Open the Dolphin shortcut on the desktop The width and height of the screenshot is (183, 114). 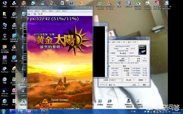pos(167,5)
